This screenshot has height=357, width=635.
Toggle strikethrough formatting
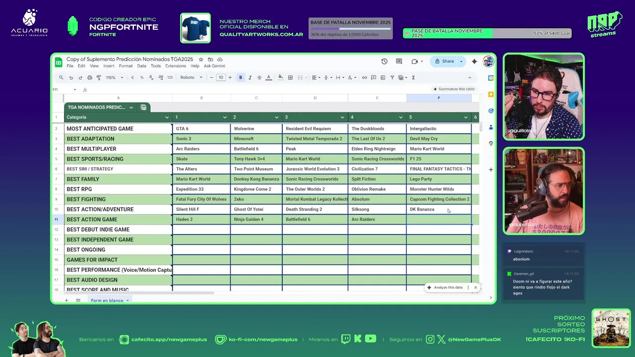[259, 77]
